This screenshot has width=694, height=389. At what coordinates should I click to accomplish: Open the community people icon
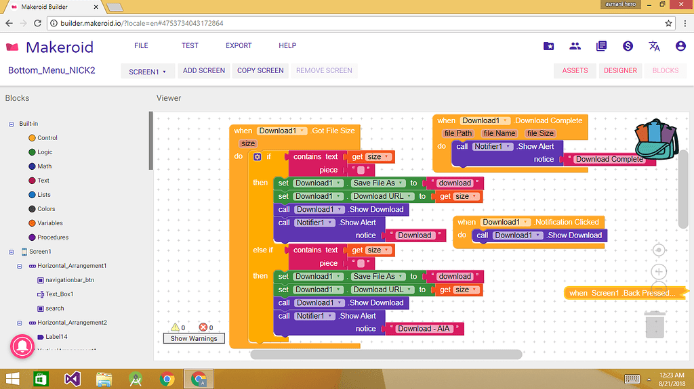(575, 46)
